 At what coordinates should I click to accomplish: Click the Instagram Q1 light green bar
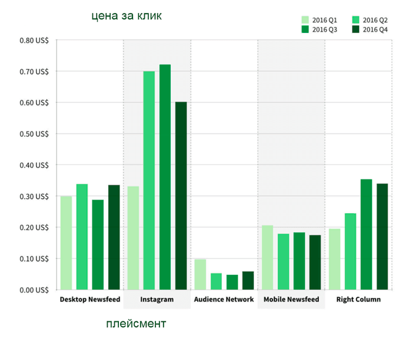pyautogui.click(x=133, y=238)
